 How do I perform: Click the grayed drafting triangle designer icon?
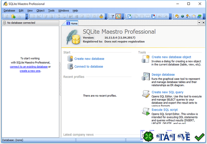[x=39, y=17]
